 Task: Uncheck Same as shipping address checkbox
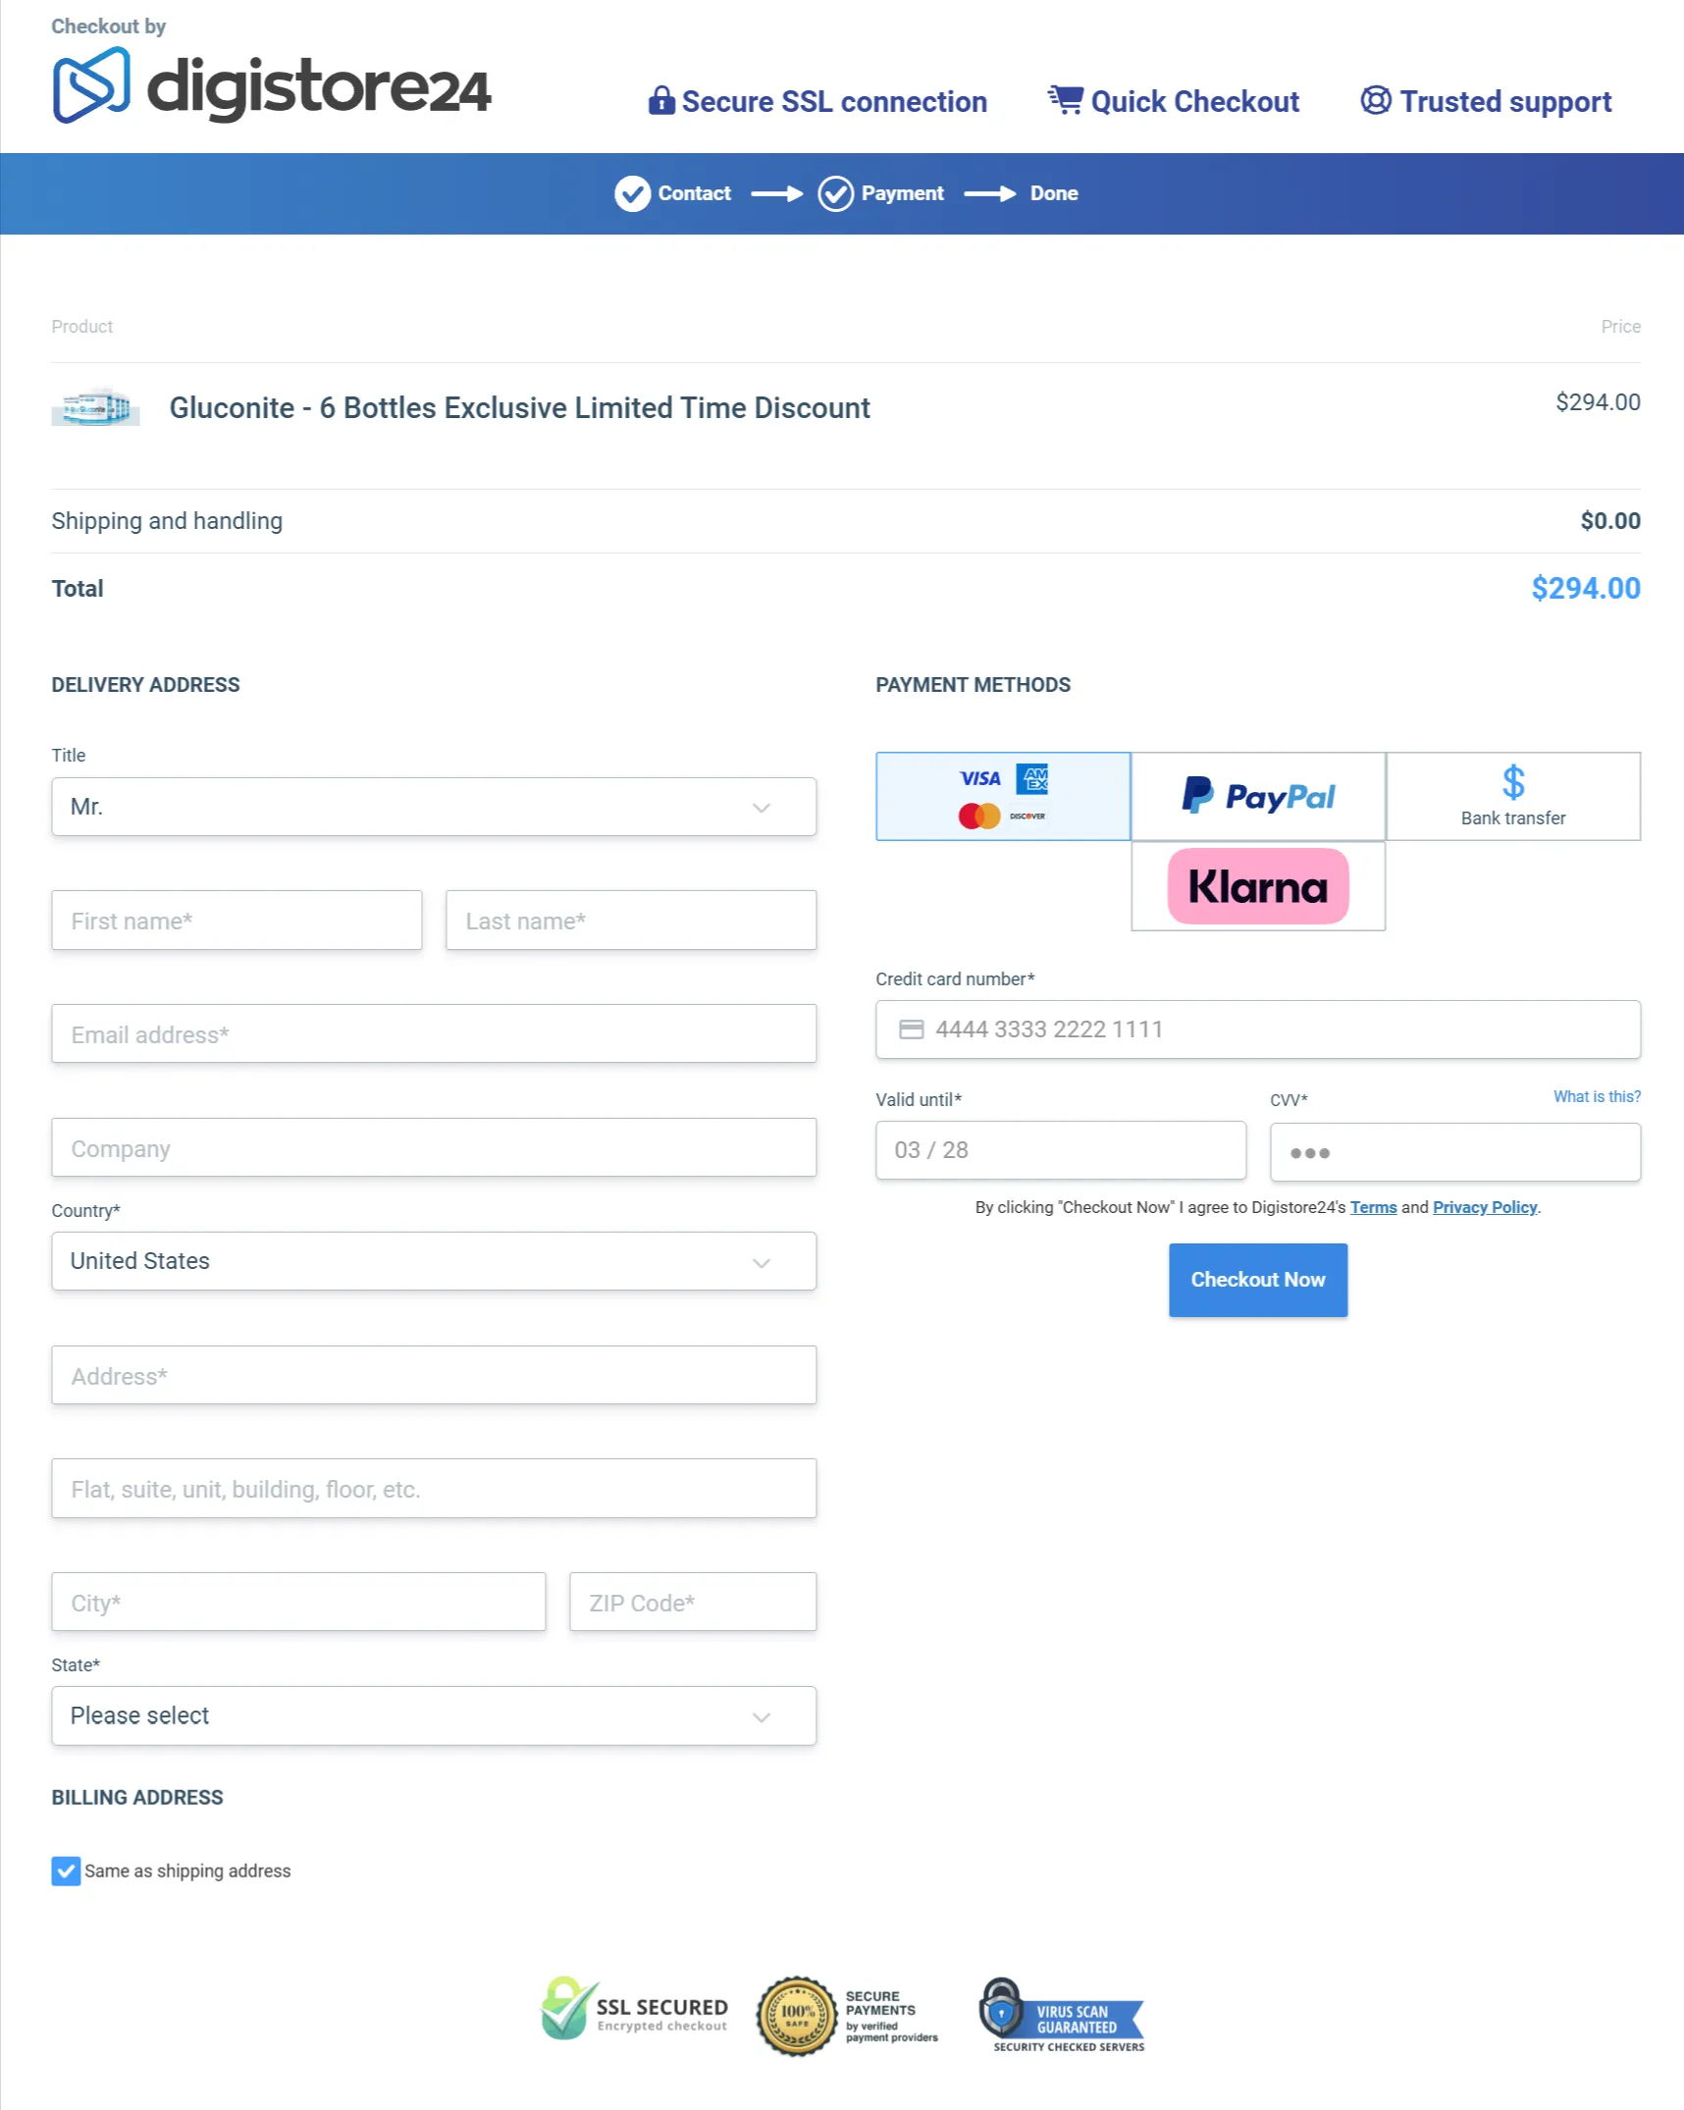point(66,1872)
